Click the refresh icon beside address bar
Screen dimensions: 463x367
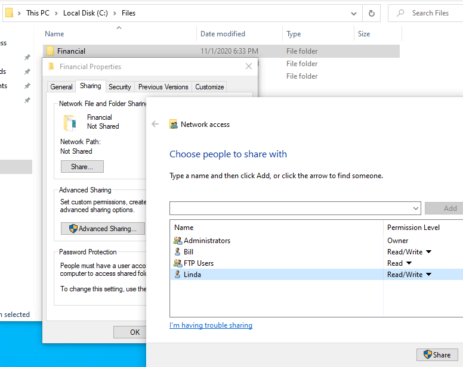pos(372,13)
